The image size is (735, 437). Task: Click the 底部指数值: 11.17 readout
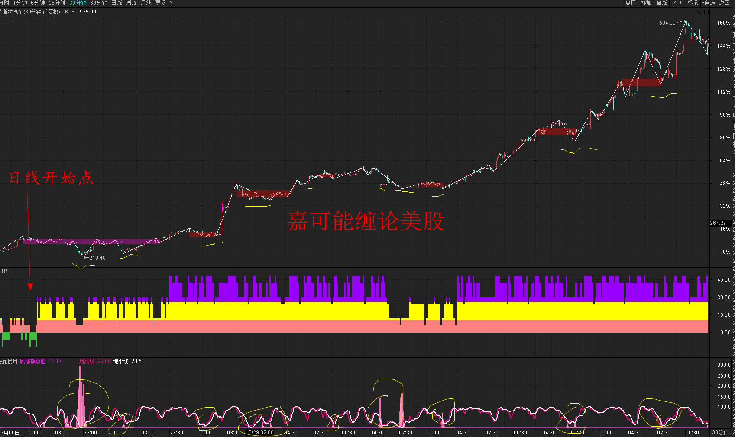point(41,361)
